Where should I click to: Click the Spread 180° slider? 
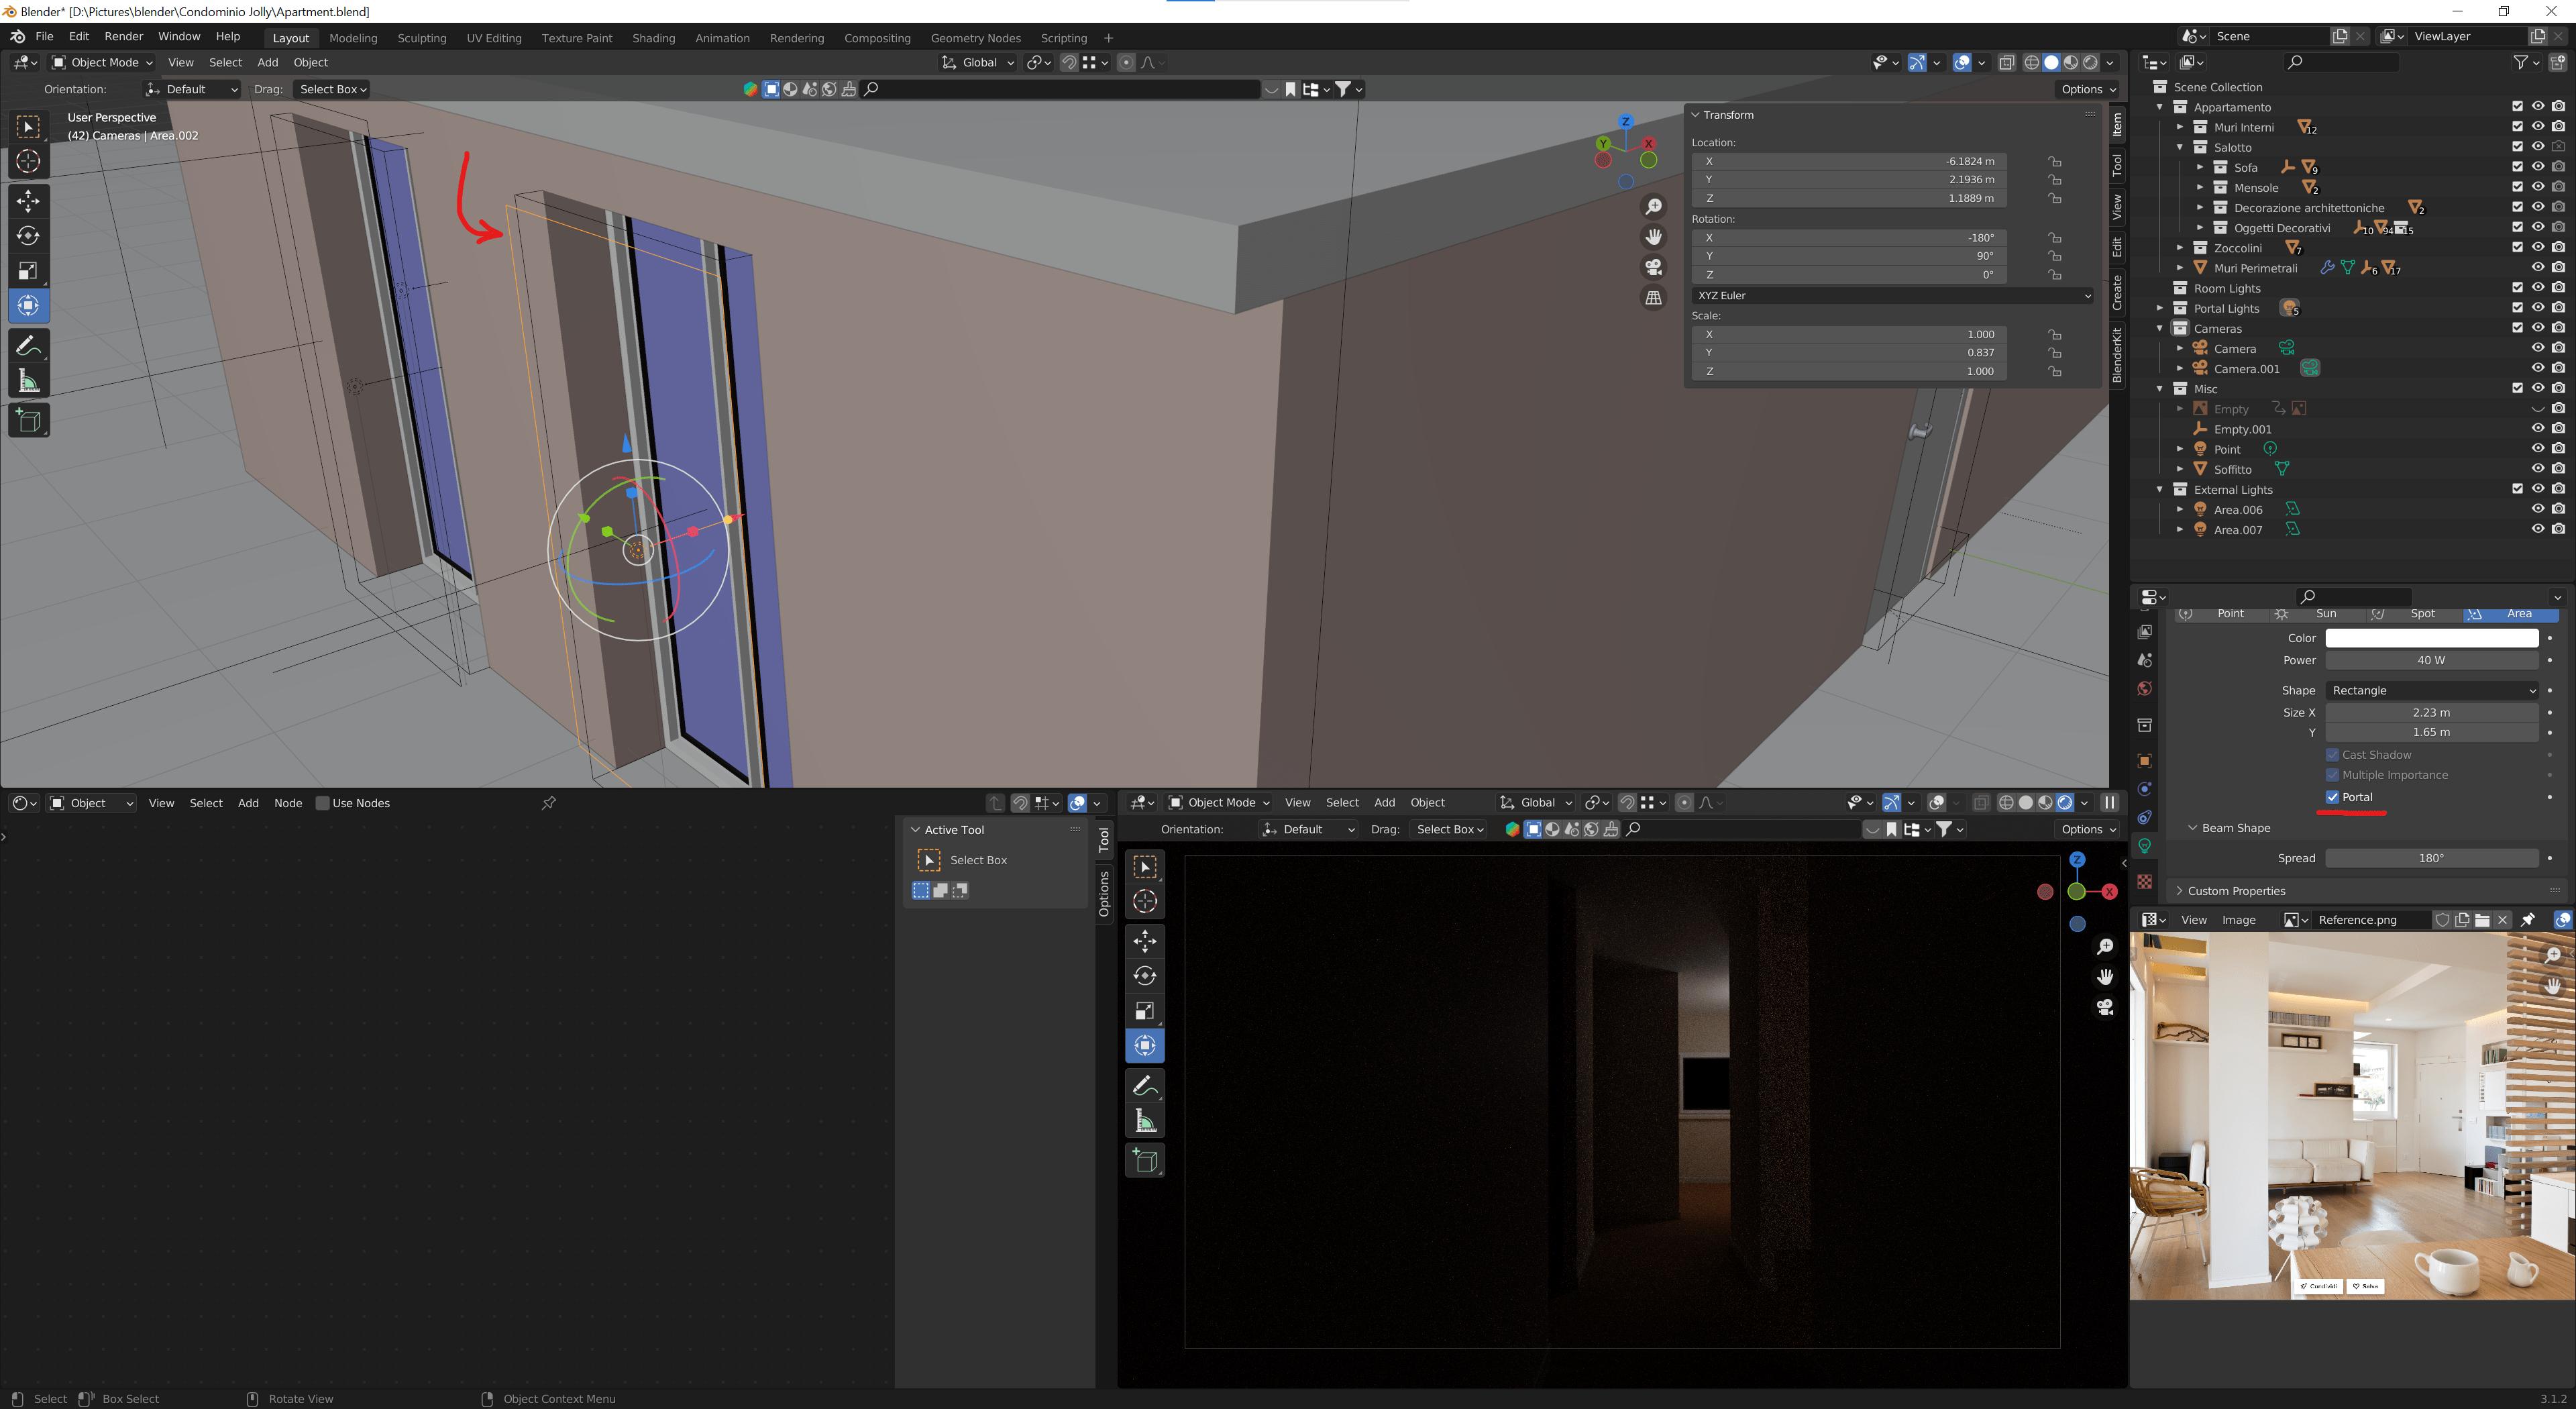2432,858
